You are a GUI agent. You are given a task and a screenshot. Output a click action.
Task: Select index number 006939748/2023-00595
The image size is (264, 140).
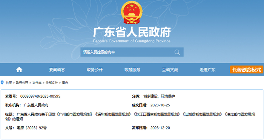[x=40, y=96]
